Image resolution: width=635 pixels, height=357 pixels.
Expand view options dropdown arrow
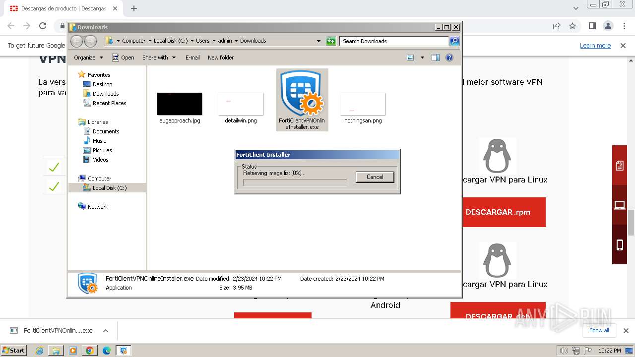tap(422, 58)
